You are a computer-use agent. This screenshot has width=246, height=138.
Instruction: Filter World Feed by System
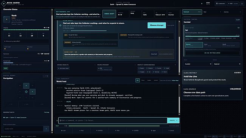pos(156,80)
